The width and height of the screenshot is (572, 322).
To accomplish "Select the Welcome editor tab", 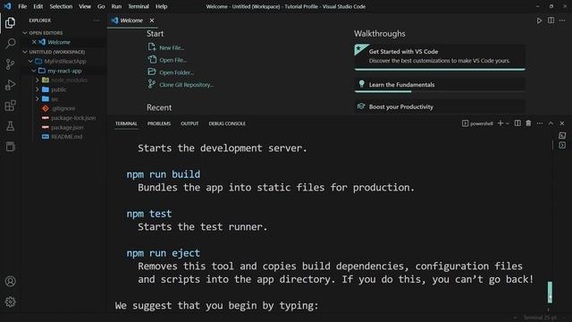I will (x=131, y=21).
